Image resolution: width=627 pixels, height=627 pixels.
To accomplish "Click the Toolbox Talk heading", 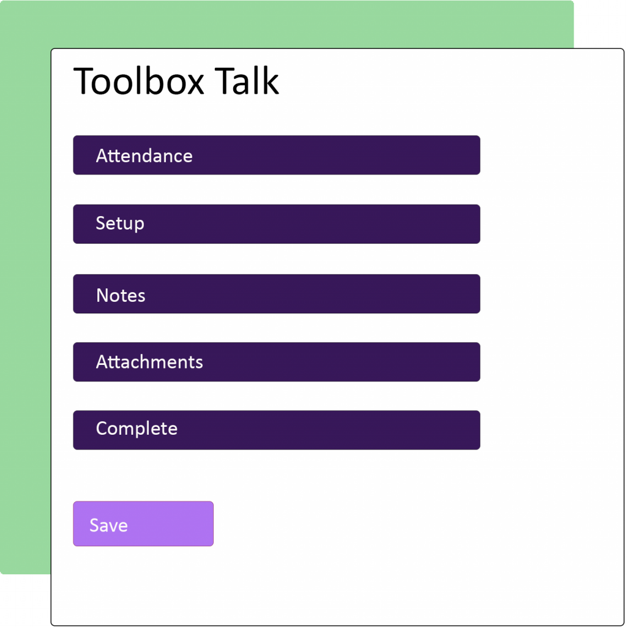I will coord(176,81).
